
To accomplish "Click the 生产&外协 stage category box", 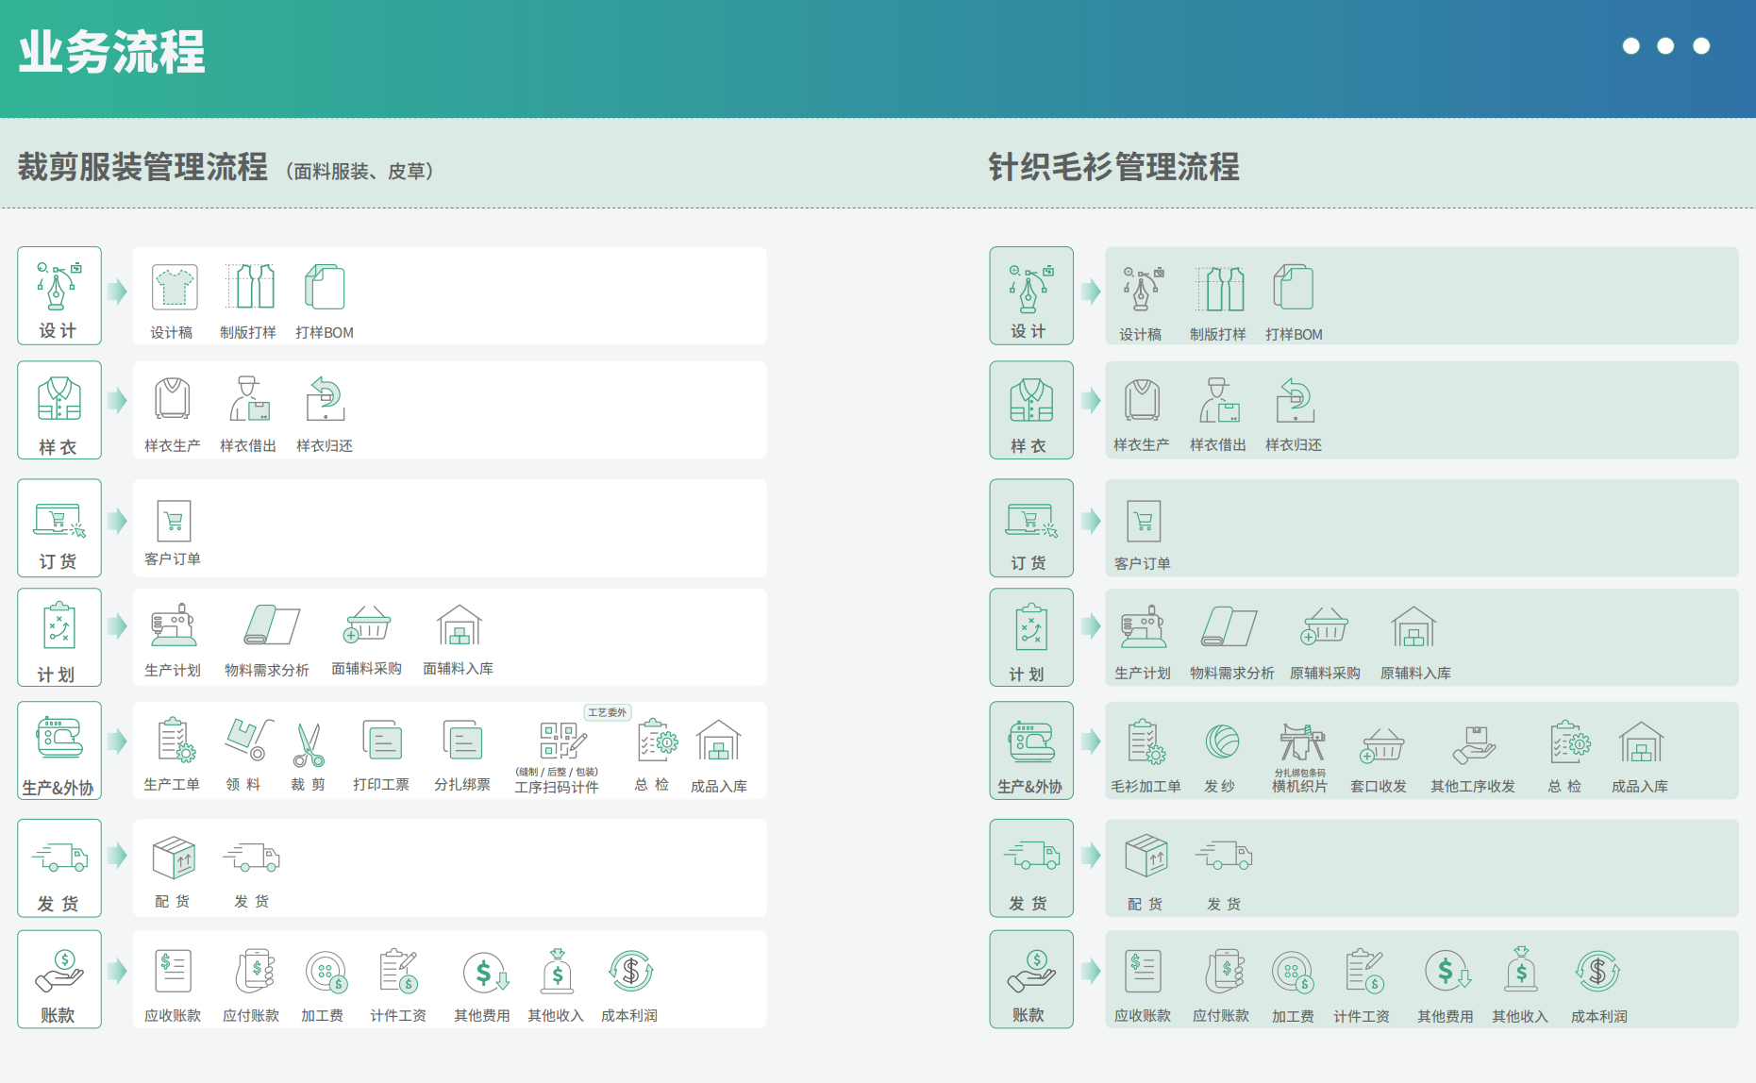I will 59,751.
